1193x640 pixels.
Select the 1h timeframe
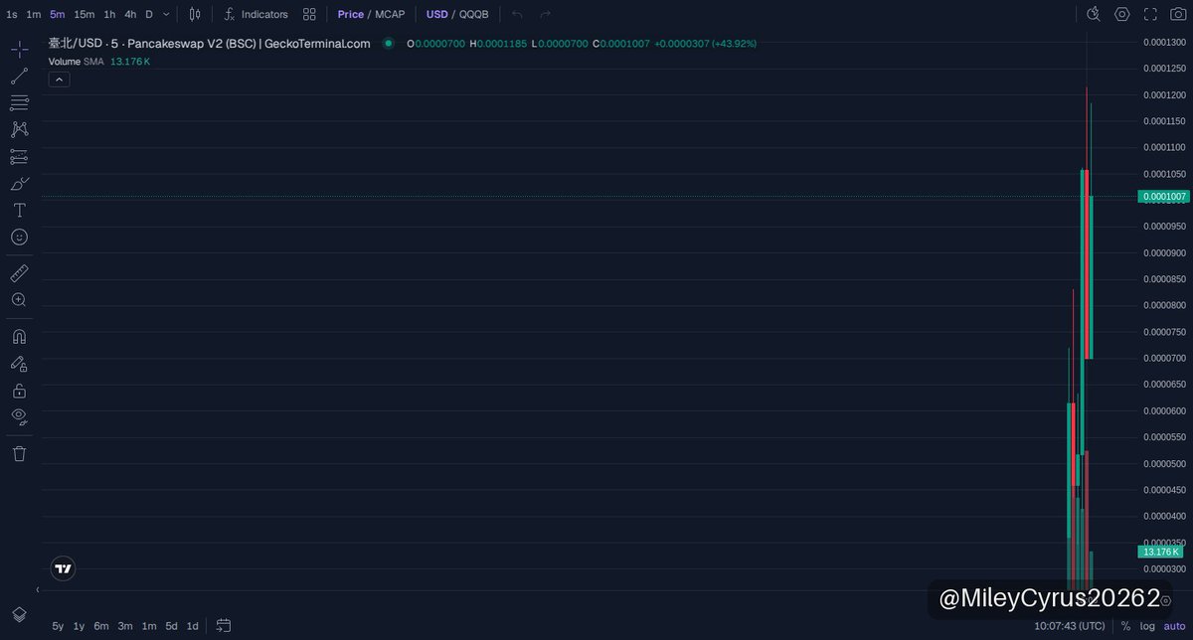tap(109, 14)
